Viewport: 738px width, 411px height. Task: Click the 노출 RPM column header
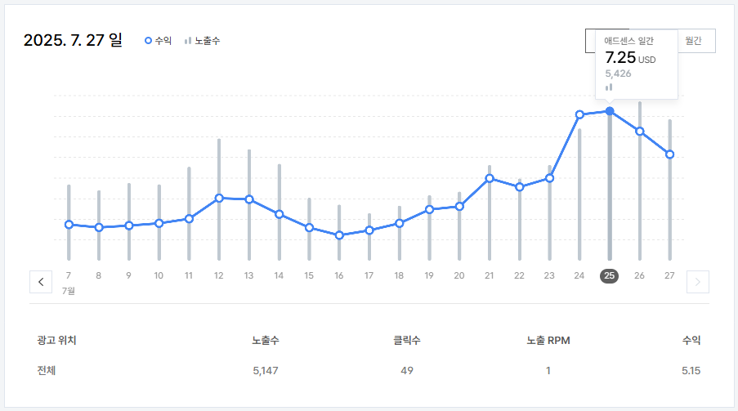548,341
